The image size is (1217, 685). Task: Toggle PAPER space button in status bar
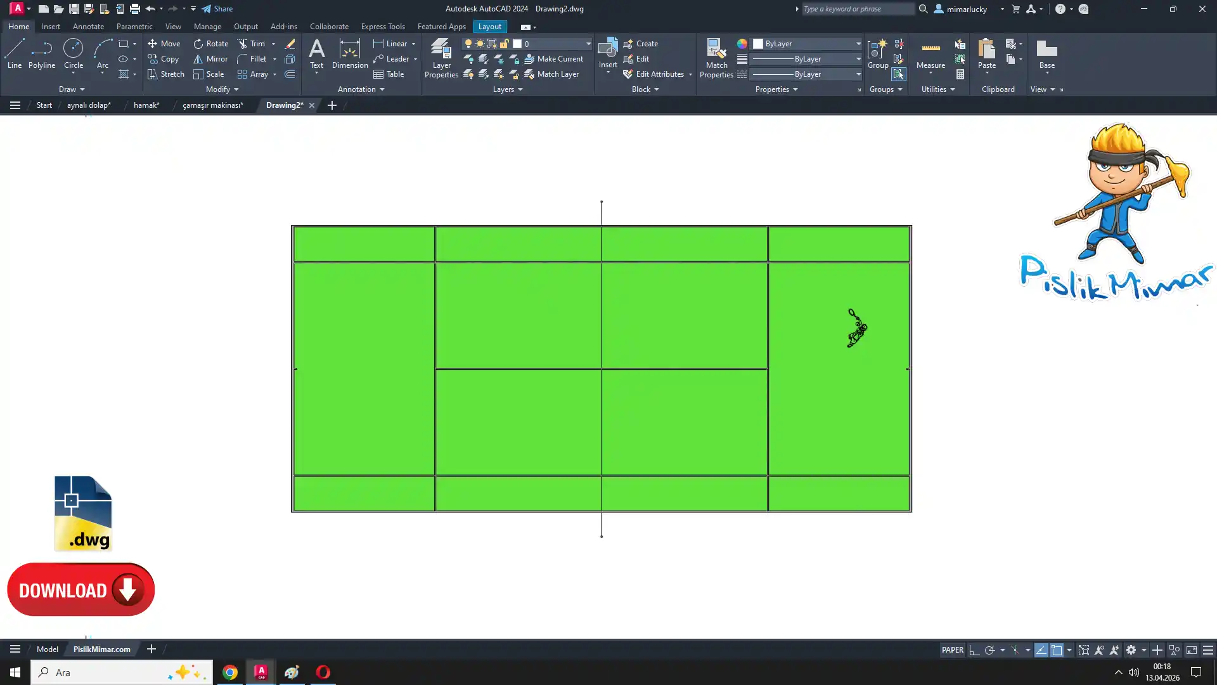coord(952,649)
